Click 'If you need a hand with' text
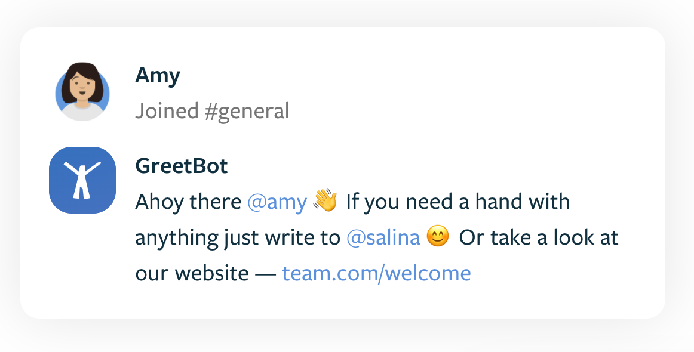 click(457, 202)
